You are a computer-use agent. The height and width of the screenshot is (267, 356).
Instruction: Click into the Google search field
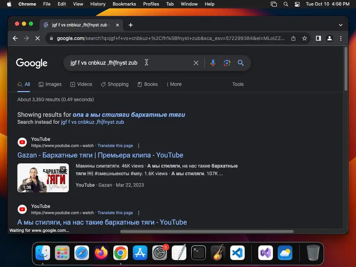point(129,63)
